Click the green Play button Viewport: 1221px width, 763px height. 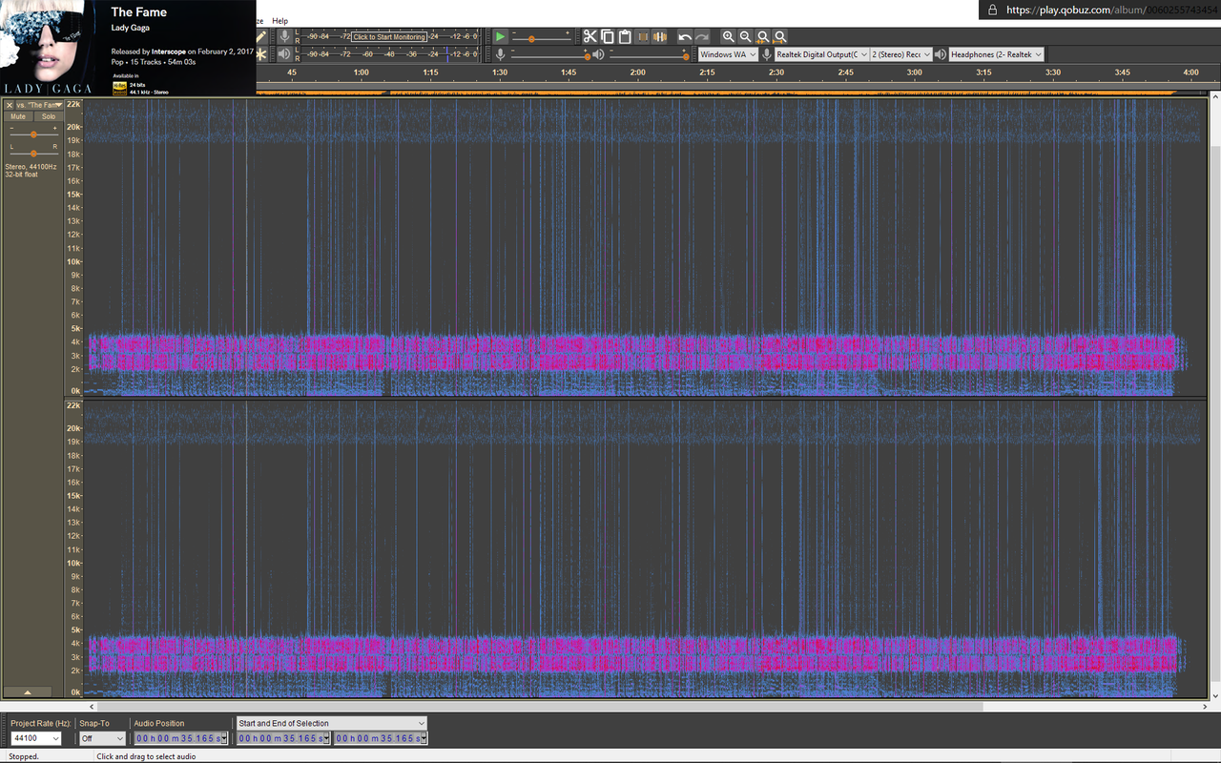pyautogui.click(x=500, y=36)
